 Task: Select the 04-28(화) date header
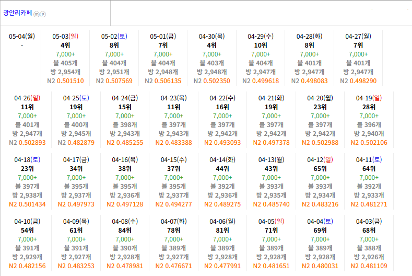[310, 36]
